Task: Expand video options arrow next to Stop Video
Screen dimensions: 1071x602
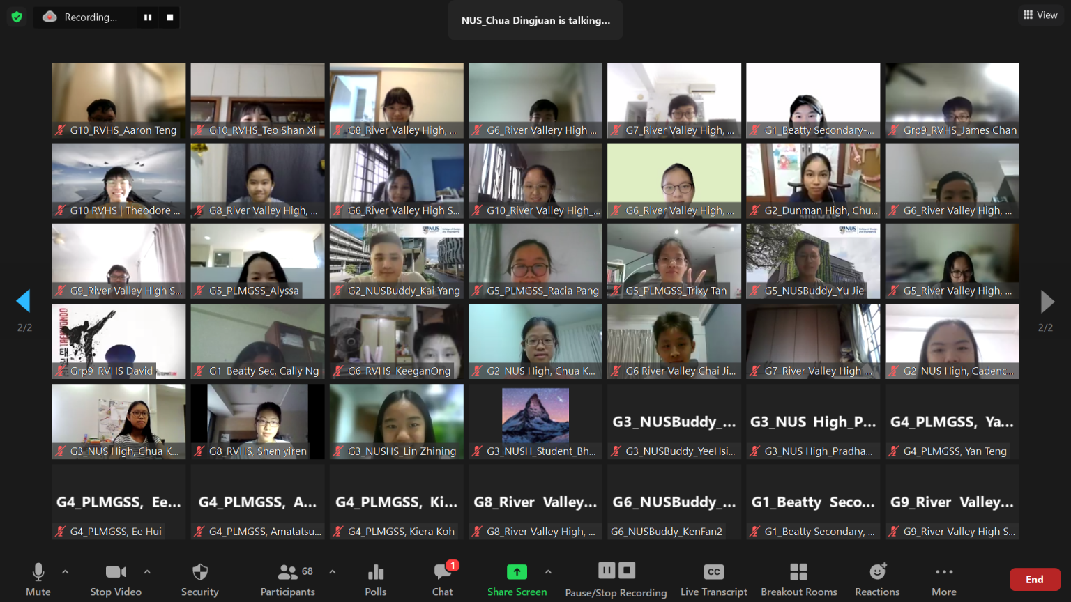Action: 147,571
